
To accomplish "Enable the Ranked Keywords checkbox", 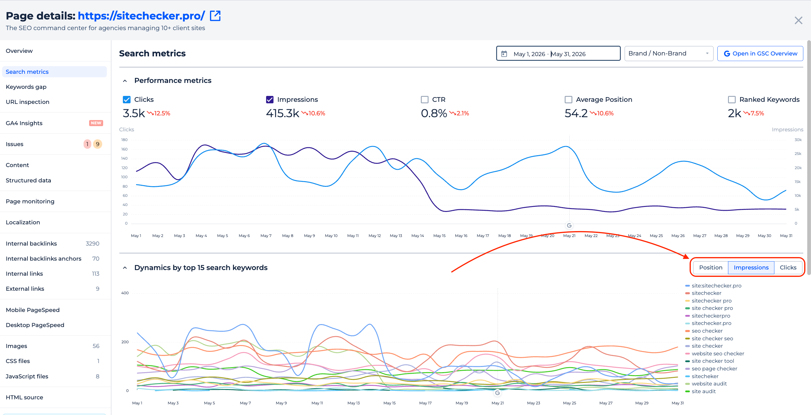I will point(732,100).
